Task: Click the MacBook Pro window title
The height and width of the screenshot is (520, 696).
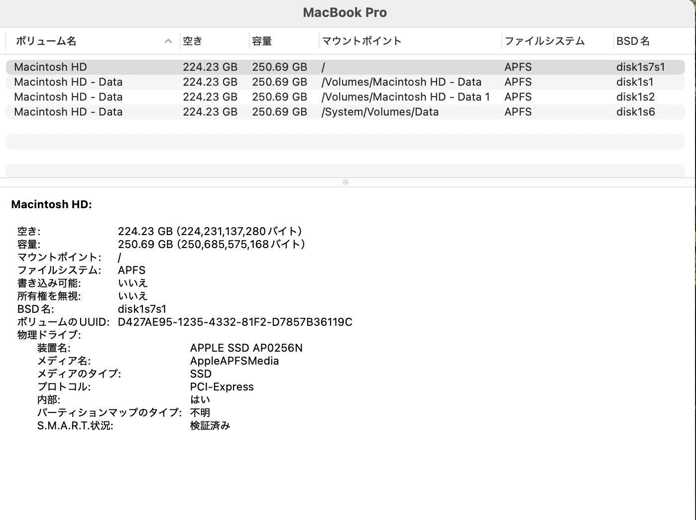Action: click(345, 12)
